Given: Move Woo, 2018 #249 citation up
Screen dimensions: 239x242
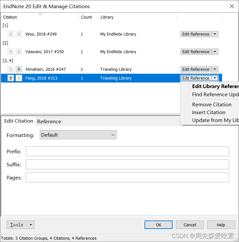Looking at the screenshot, I should click(11, 34).
